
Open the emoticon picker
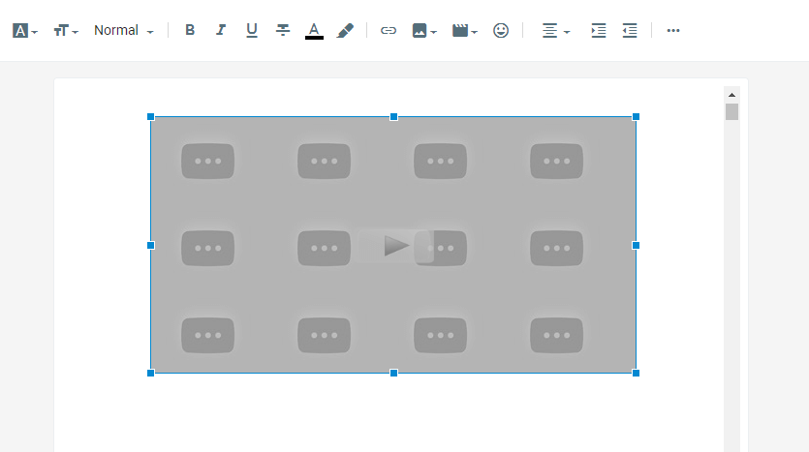tap(501, 30)
